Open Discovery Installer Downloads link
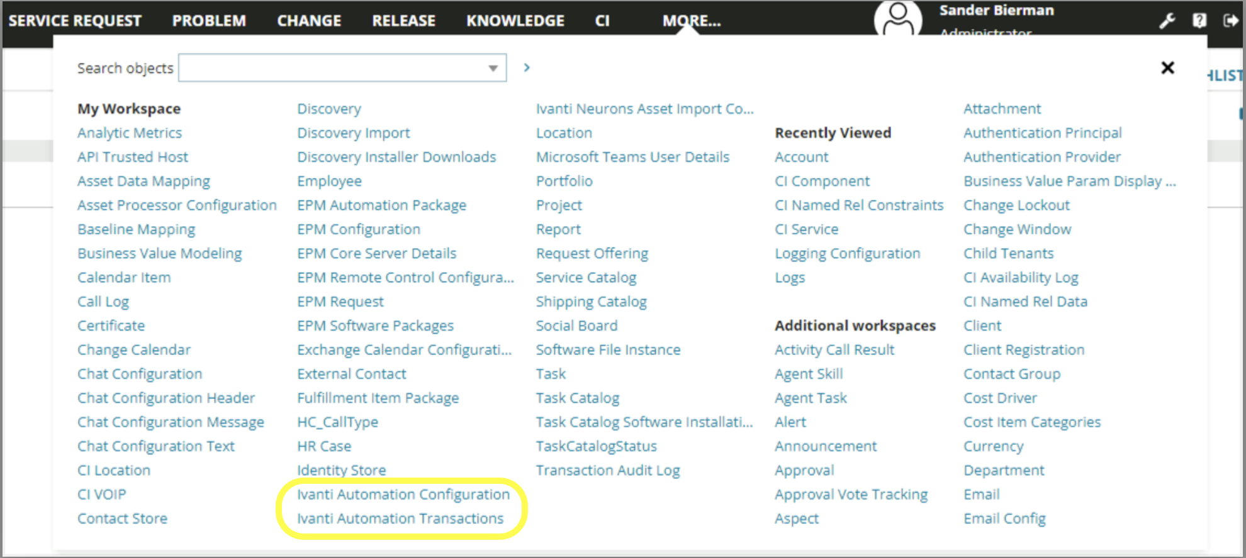The width and height of the screenshot is (1246, 558). pos(396,157)
